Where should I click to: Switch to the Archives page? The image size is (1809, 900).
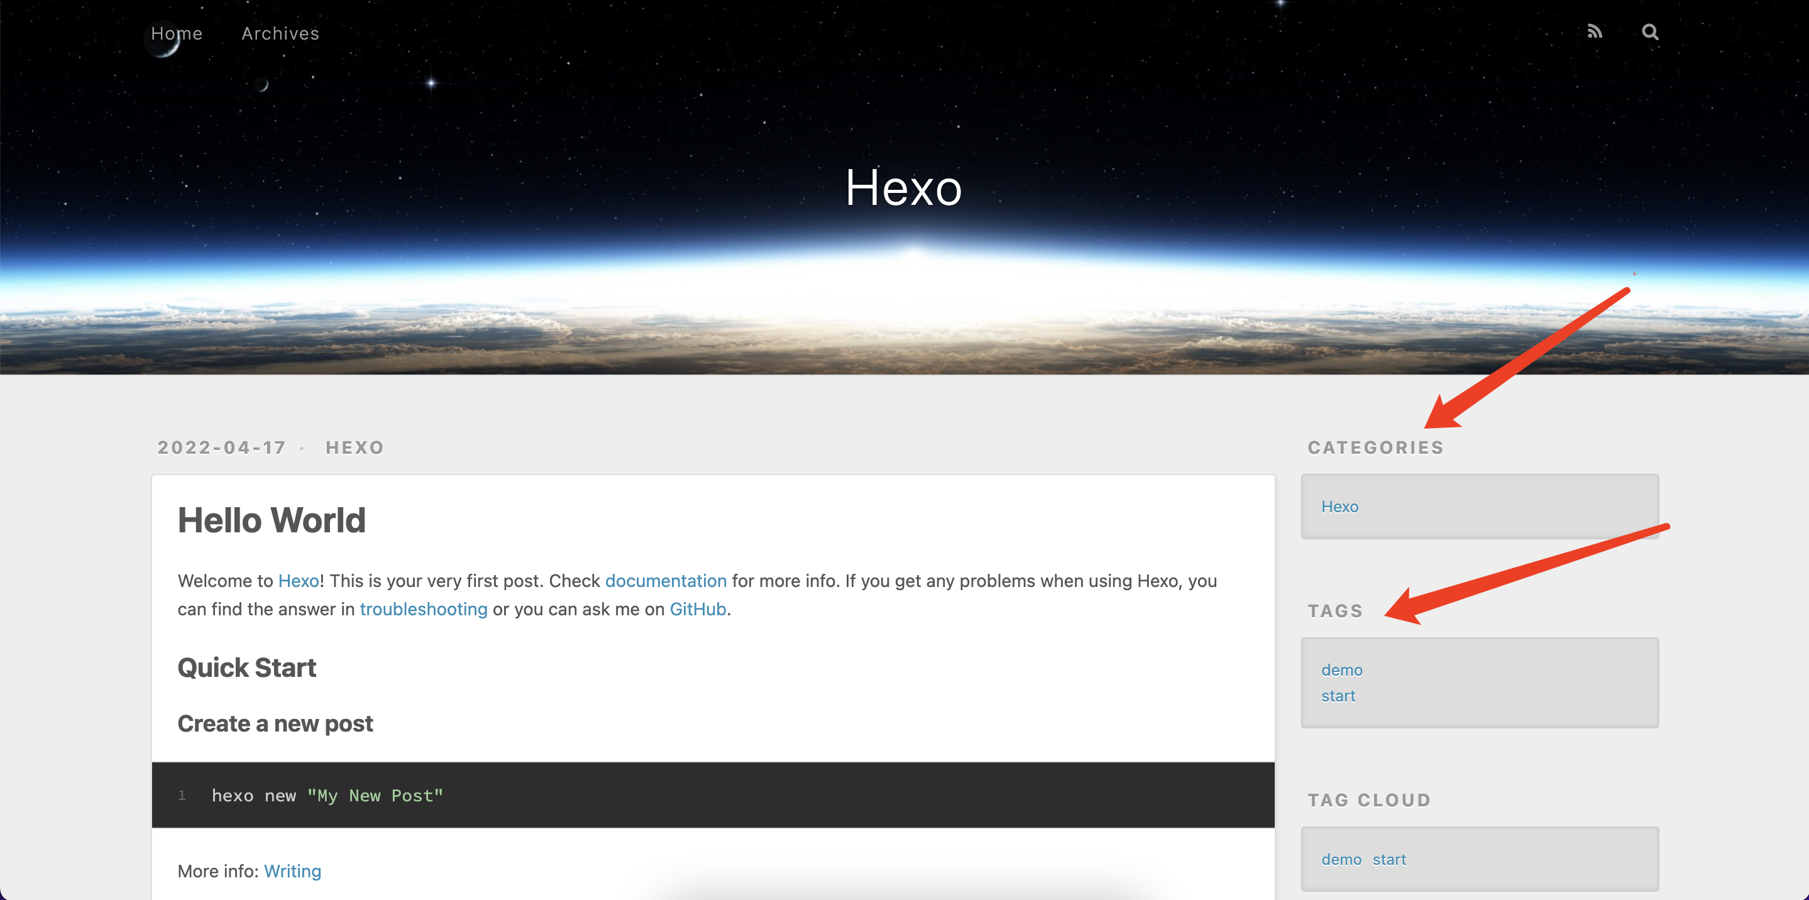pos(280,33)
